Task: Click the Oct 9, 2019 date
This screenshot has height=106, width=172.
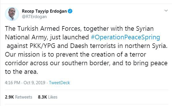Action: (x=34, y=83)
